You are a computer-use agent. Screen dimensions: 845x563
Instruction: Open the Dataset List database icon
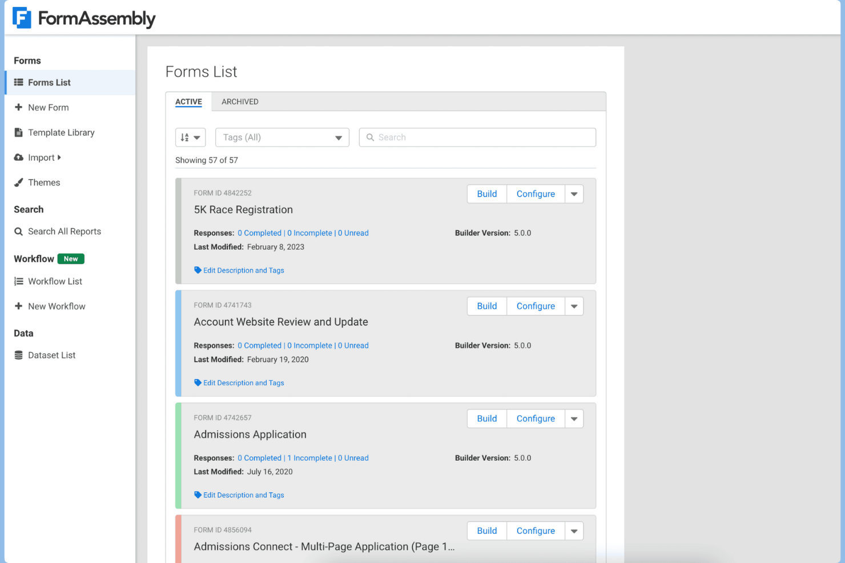pyautogui.click(x=19, y=355)
